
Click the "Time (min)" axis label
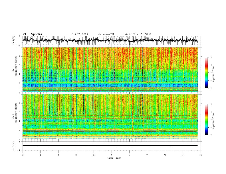click(x=114, y=158)
